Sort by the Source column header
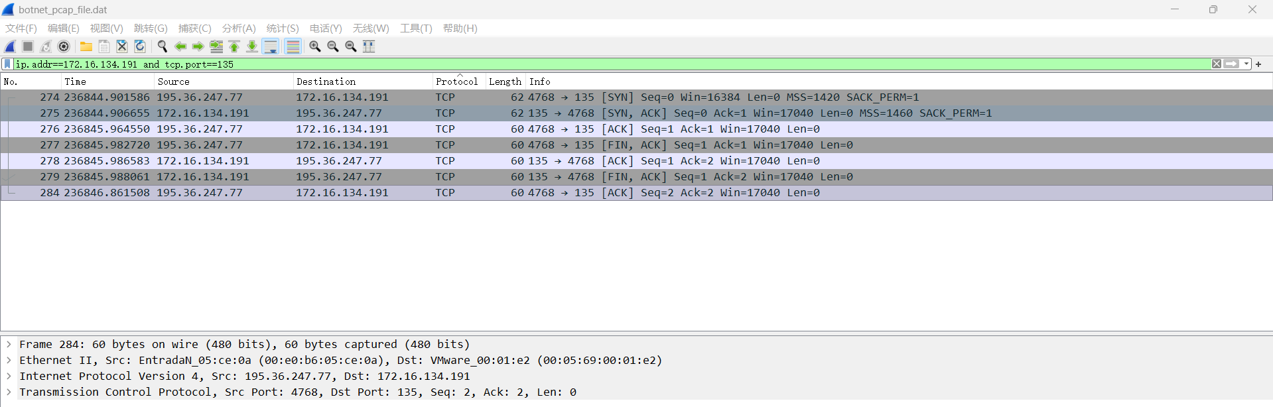 [224, 82]
